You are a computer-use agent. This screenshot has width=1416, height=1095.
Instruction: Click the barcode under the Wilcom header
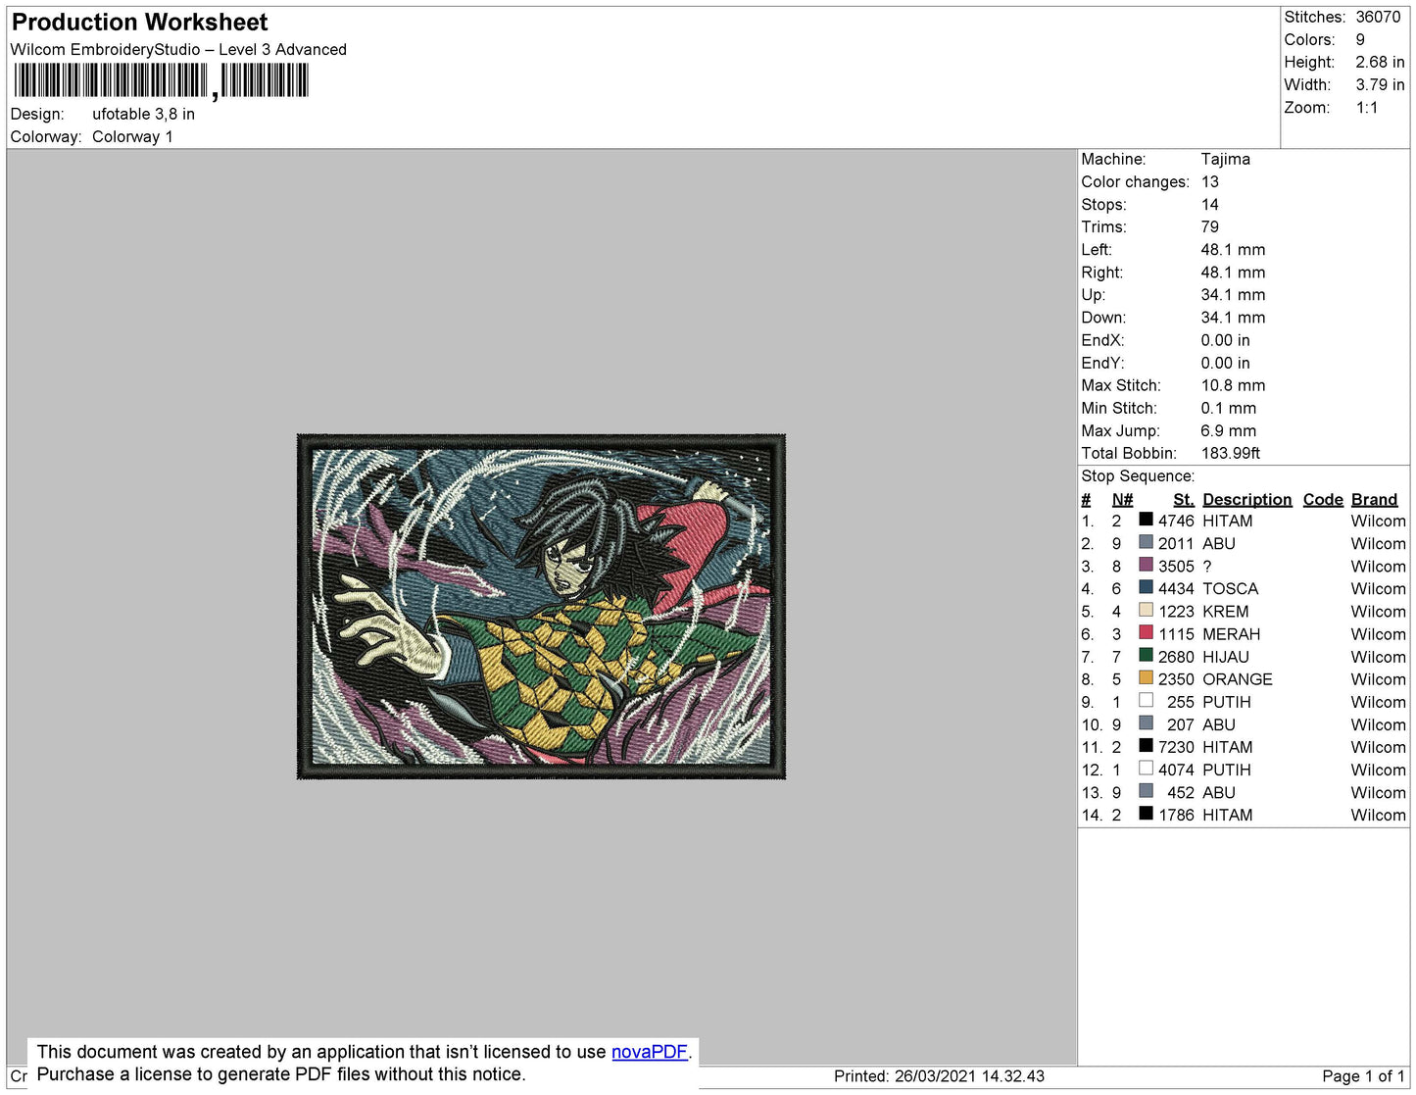click(x=162, y=80)
